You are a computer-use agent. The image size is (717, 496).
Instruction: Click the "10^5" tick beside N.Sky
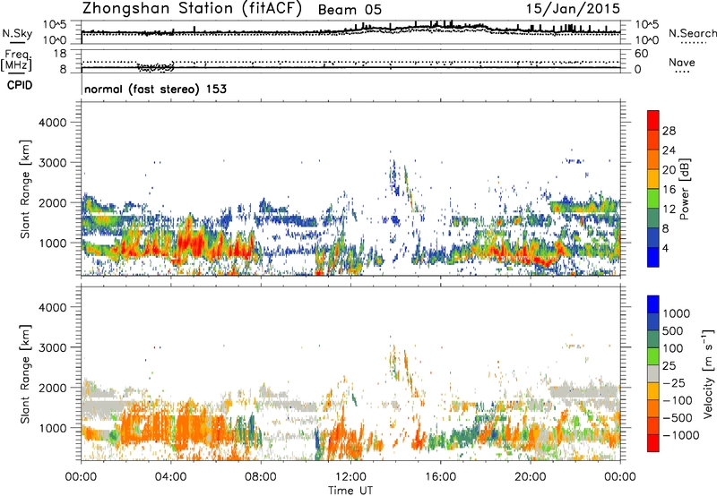pos(55,24)
